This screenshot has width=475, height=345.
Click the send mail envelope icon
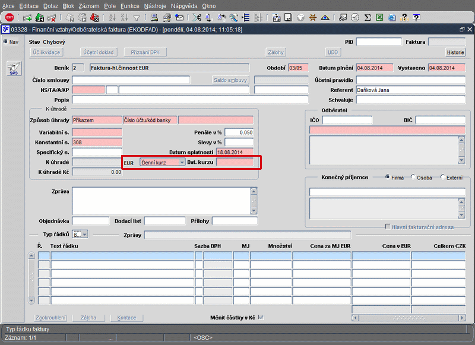coord(179,17)
